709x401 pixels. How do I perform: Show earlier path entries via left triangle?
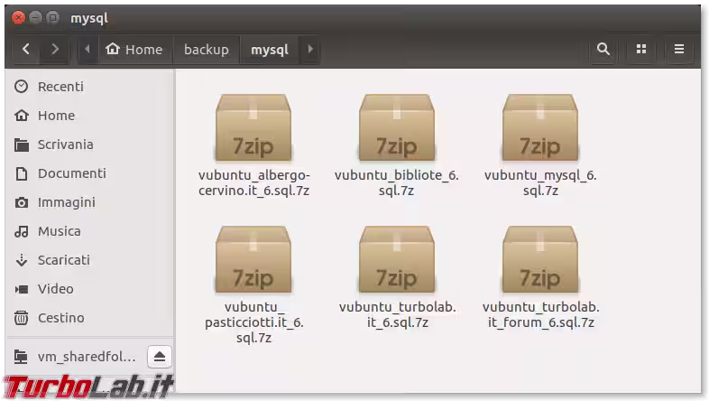[x=87, y=49]
